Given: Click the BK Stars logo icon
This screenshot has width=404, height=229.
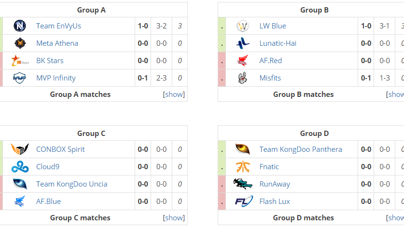Looking at the screenshot, I should (x=20, y=61).
